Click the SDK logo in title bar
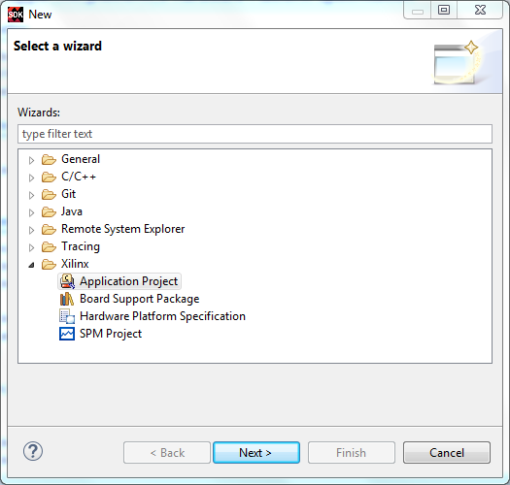510x485 pixels. (x=16, y=15)
